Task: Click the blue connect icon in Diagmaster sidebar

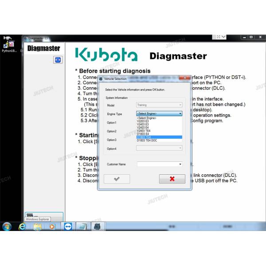Action: click(x=58, y=60)
